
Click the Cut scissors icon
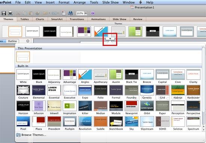point(18,13)
